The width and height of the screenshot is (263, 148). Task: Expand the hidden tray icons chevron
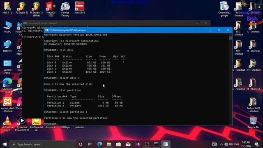pyautogui.click(x=221, y=144)
